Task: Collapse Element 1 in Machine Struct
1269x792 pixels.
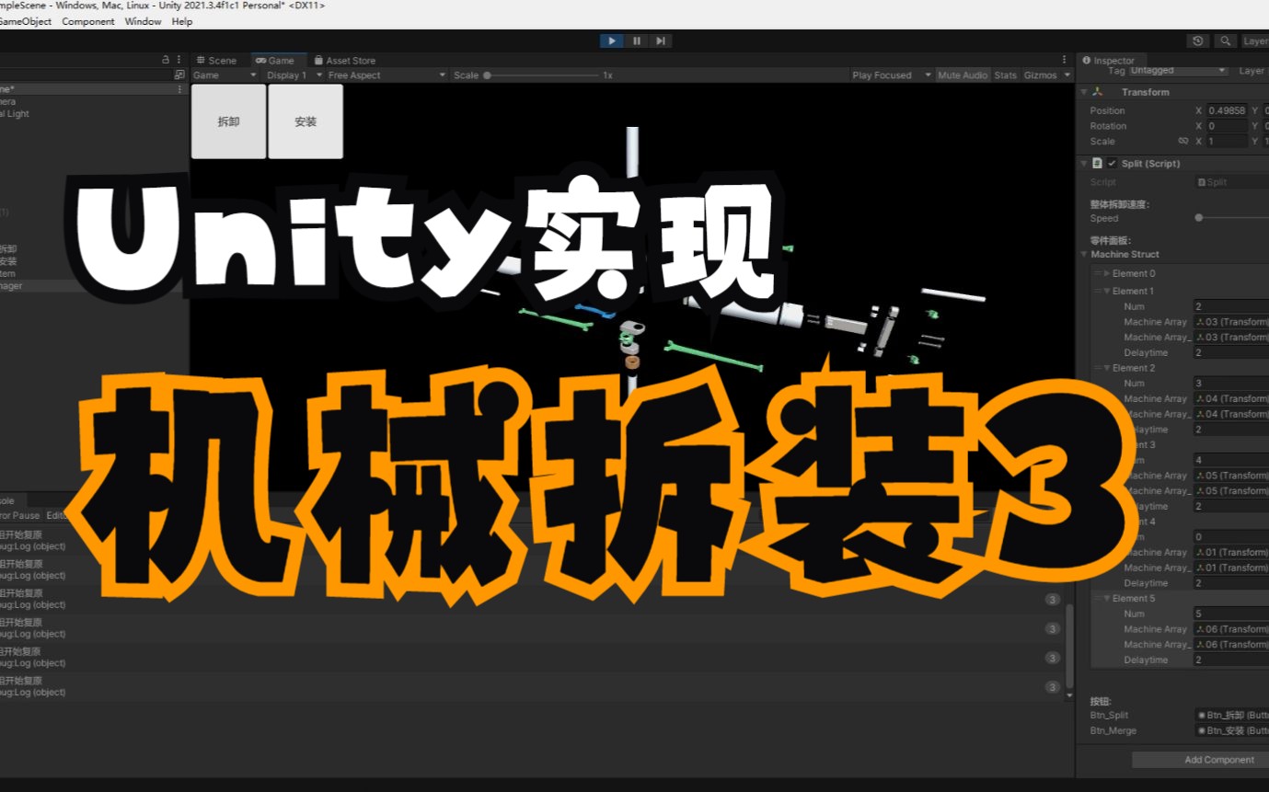Action: pos(1107,291)
